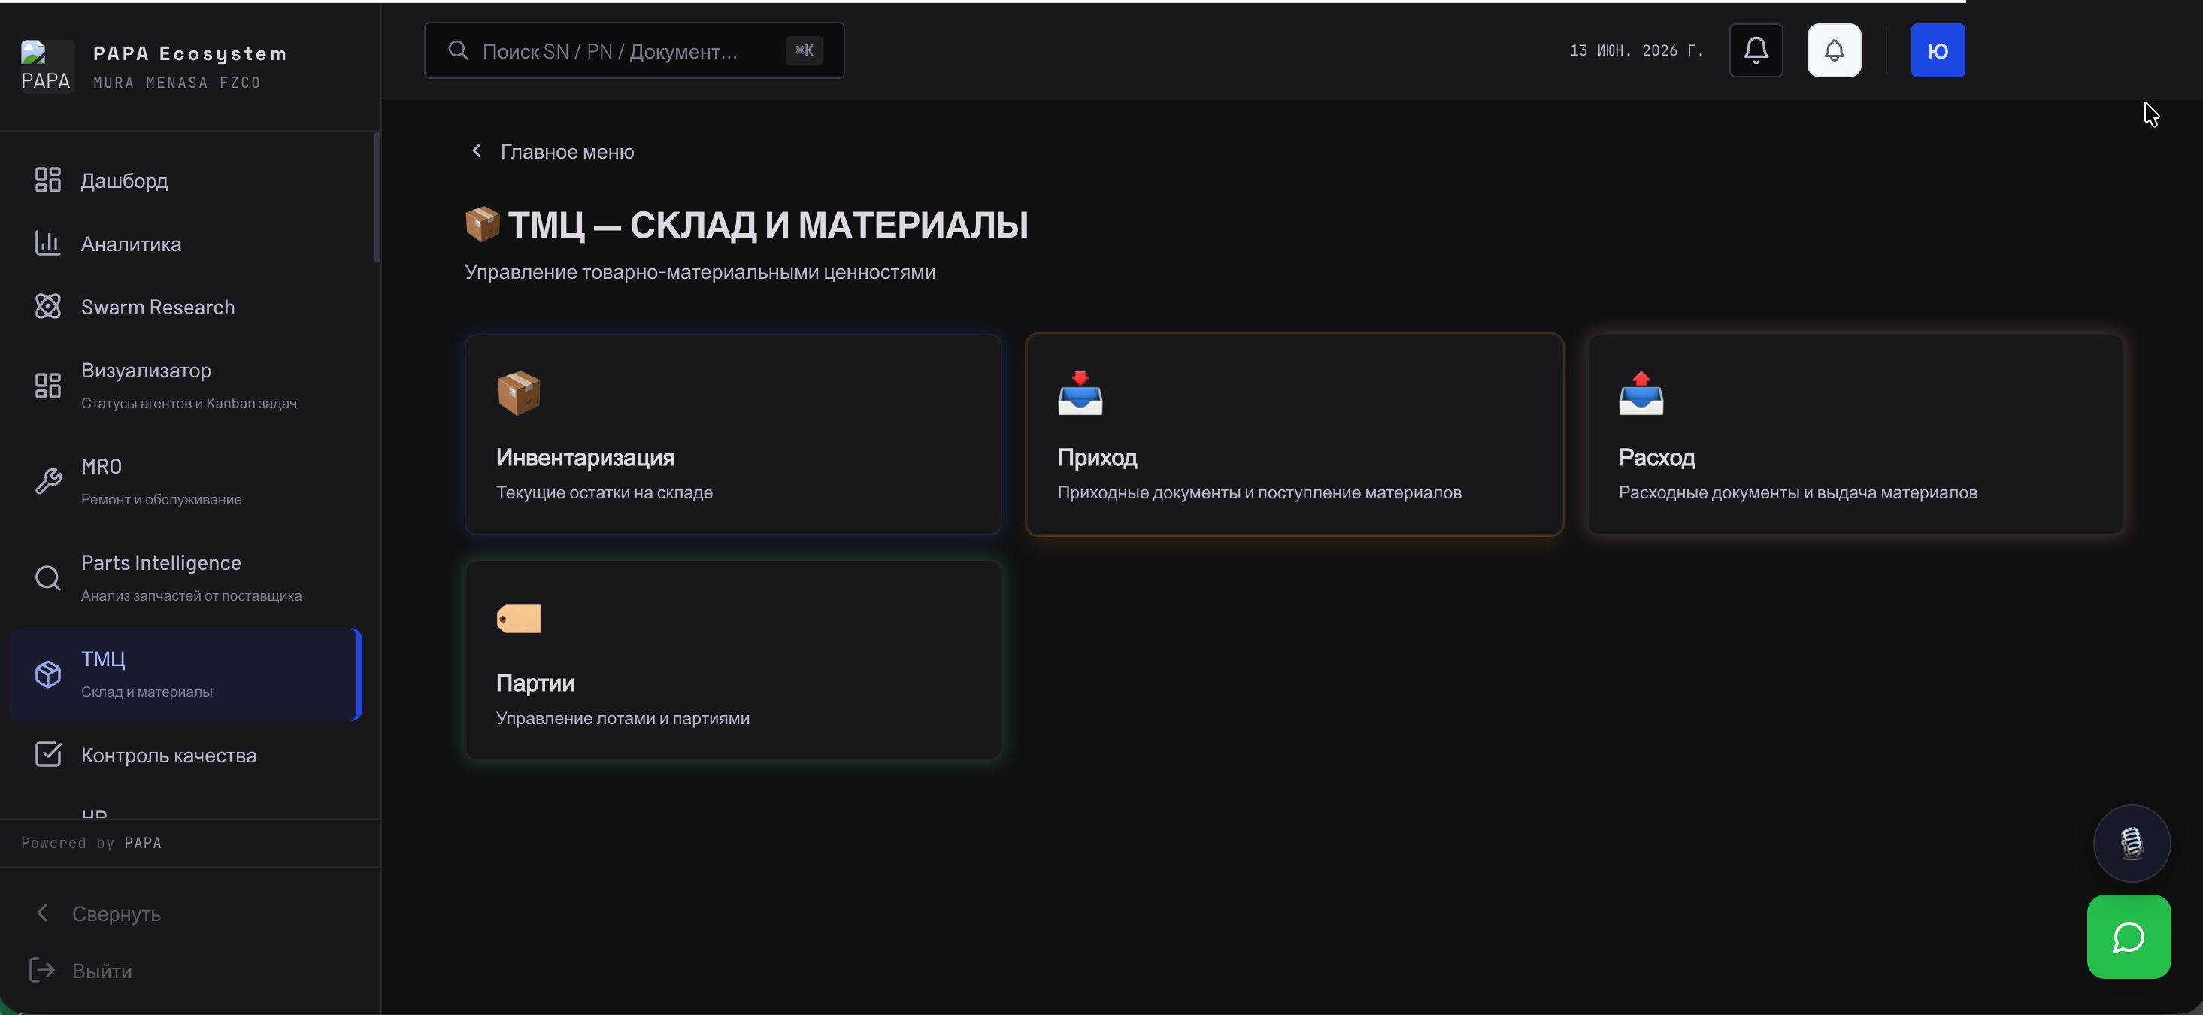Click the Дашборд grid icon
This screenshot has width=2203, height=1015.
[48, 180]
